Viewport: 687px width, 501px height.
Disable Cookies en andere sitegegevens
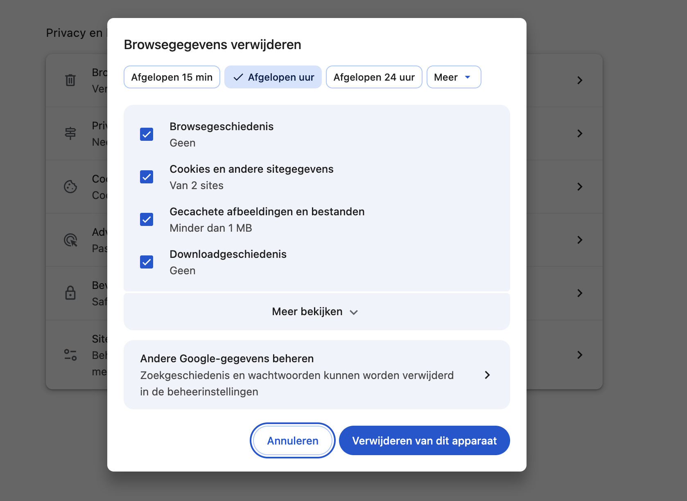[146, 177]
